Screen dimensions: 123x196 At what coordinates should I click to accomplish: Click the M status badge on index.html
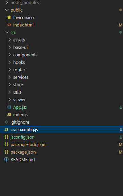121,25
